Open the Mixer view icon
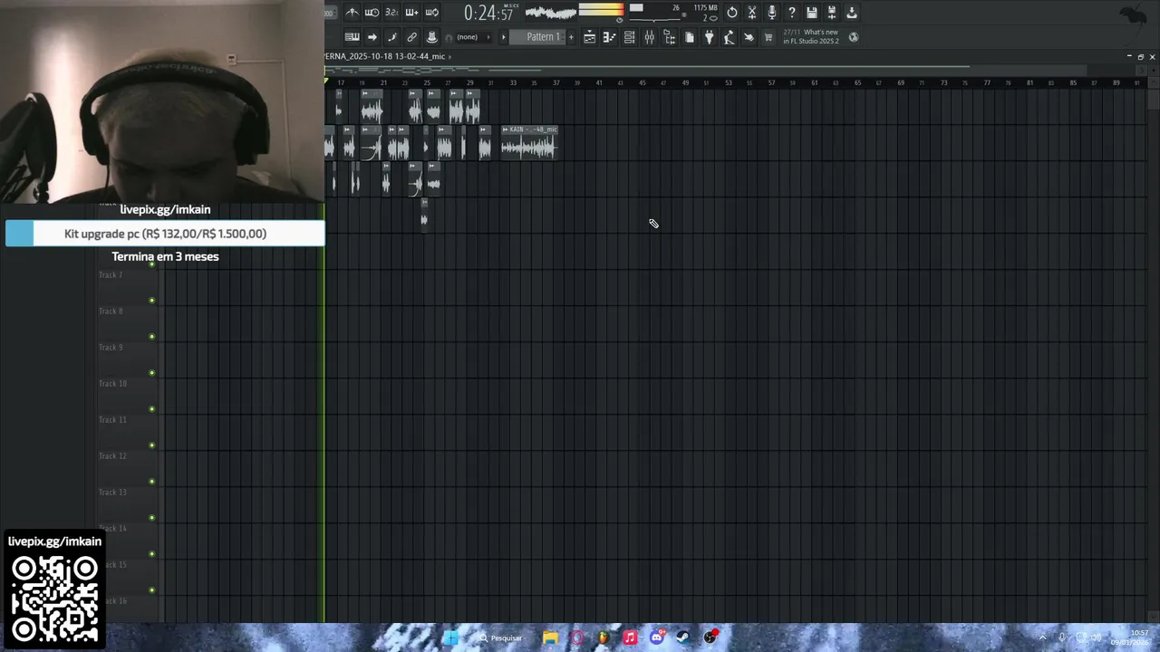Image resolution: width=1160 pixels, height=652 pixels. pos(650,37)
